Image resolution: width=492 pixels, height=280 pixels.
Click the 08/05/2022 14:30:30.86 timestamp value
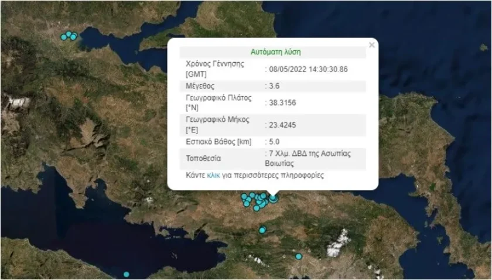308,69
